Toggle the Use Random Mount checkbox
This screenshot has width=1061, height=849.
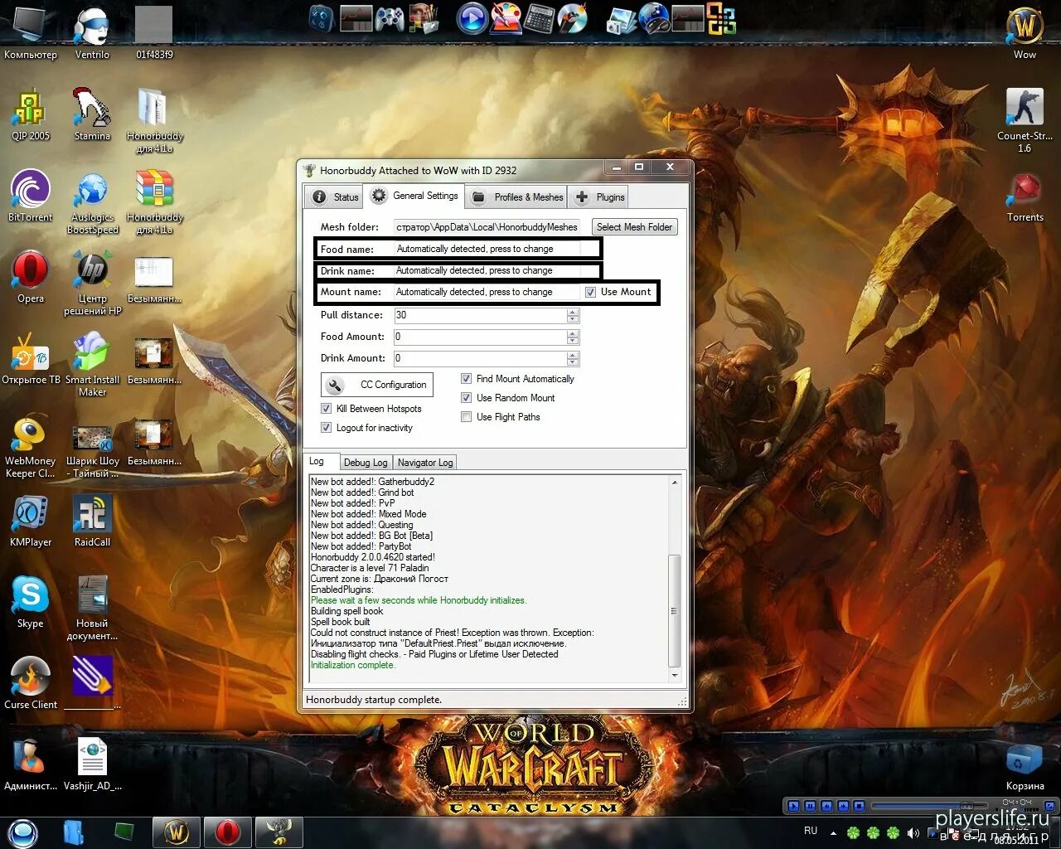(x=466, y=398)
